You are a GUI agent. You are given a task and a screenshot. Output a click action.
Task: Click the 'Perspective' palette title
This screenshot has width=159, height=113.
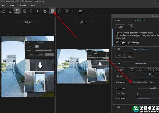click(x=140, y=63)
